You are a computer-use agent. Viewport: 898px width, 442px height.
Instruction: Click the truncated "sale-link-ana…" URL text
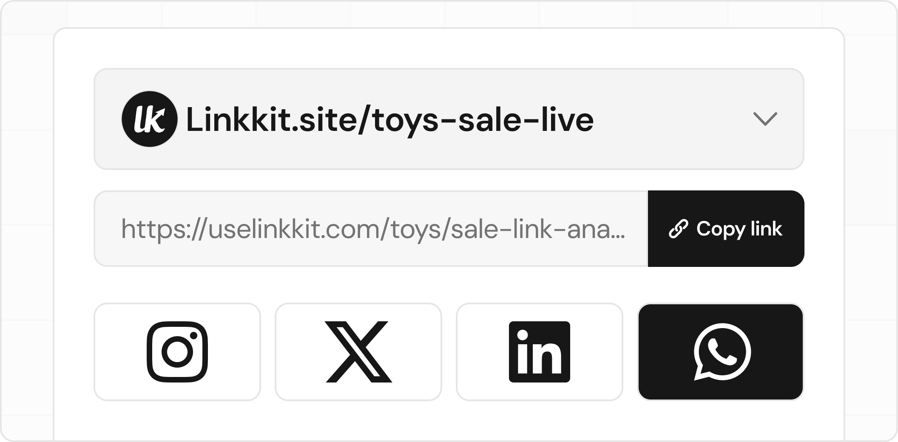(x=537, y=229)
